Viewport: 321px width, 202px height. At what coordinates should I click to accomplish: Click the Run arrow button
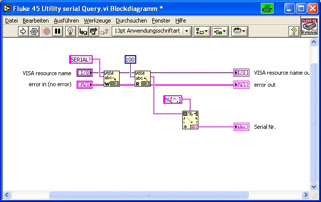coord(23,32)
